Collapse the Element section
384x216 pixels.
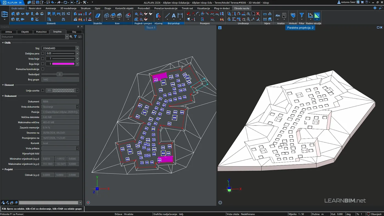pyautogui.click(x=3, y=85)
